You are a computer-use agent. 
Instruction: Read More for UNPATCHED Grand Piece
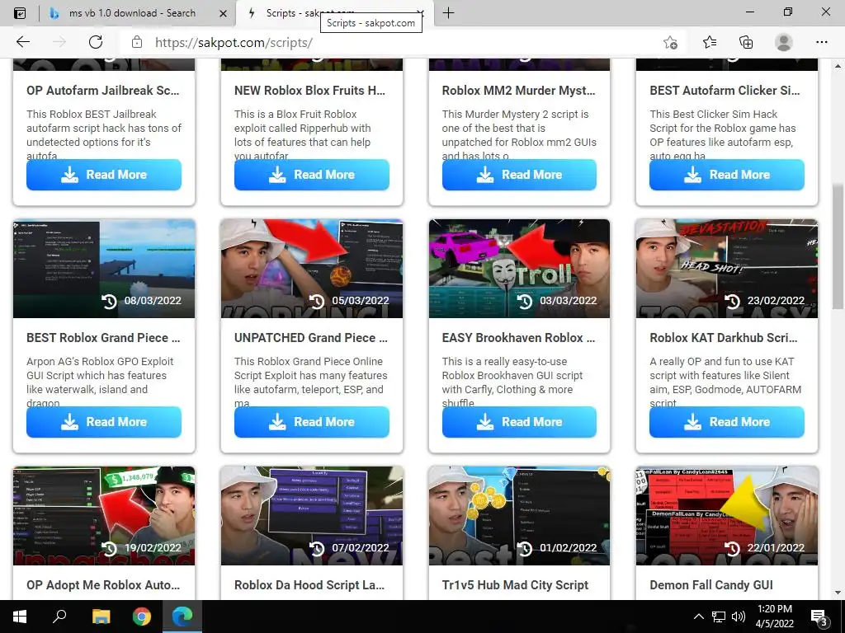click(x=311, y=421)
